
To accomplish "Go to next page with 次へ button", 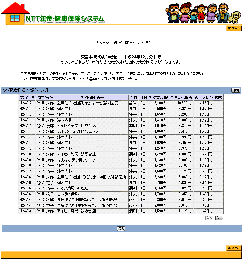I will pyautogui.click(x=219, y=218).
